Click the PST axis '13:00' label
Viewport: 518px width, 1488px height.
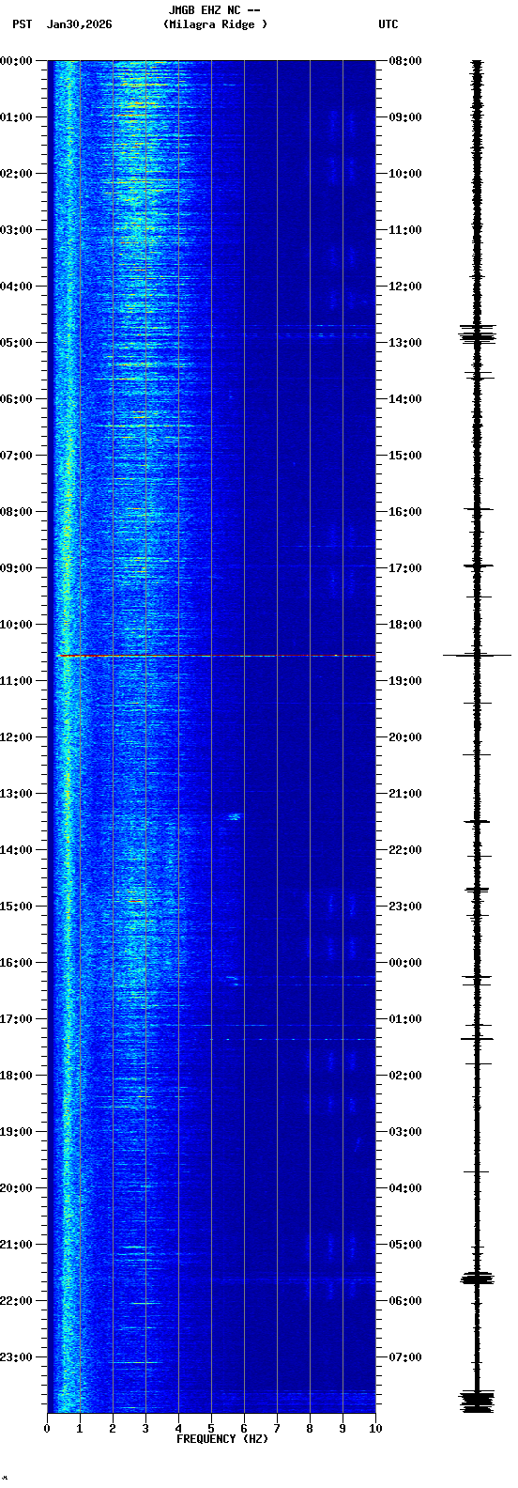click(x=16, y=794)
